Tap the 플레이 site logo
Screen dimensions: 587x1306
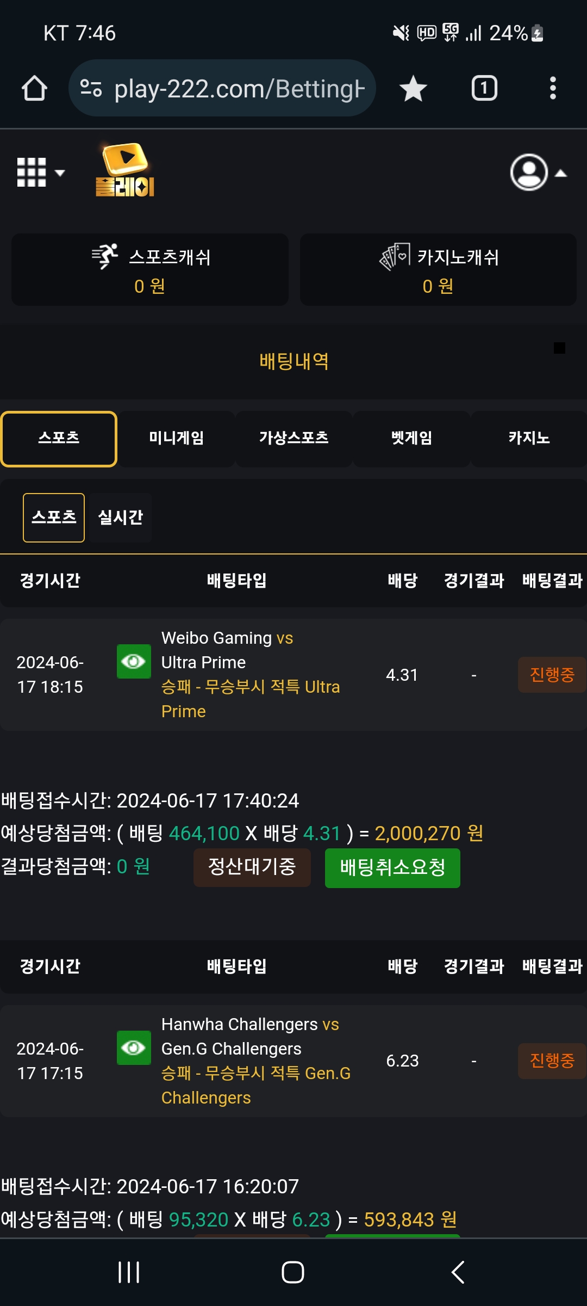point(125,170)
